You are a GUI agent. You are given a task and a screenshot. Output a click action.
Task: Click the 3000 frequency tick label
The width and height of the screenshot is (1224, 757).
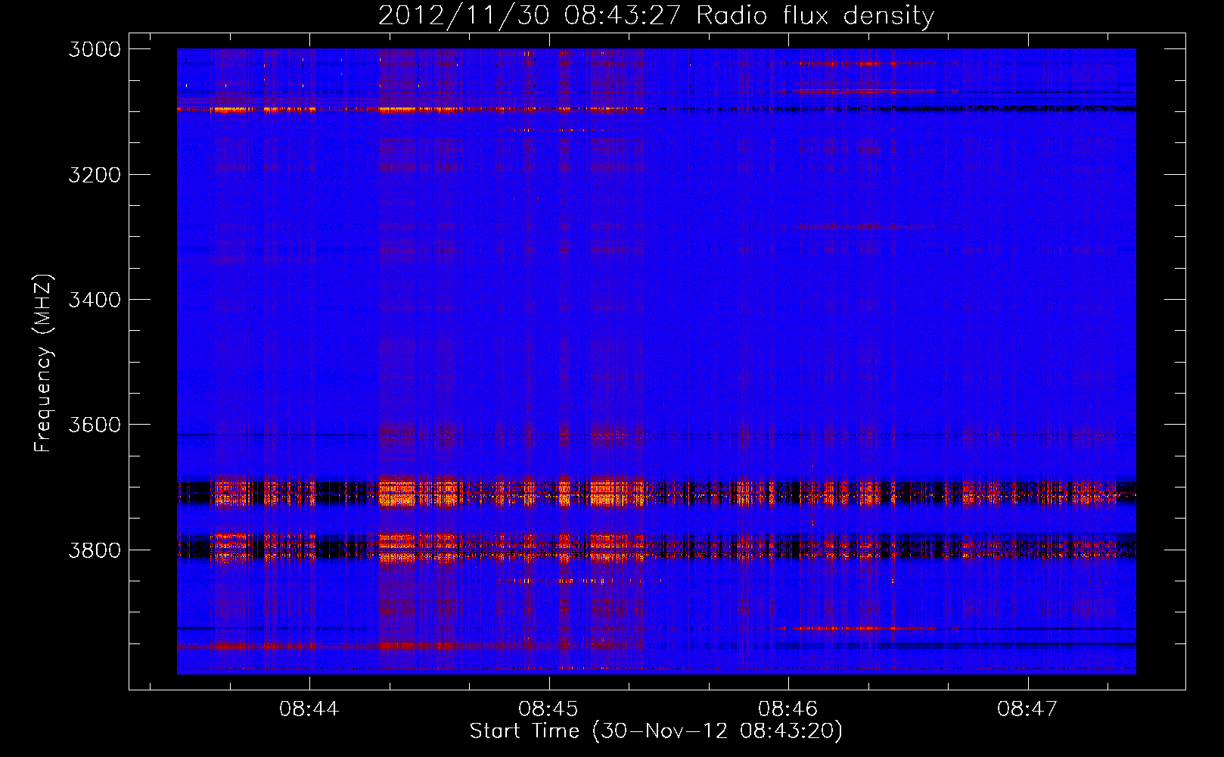point(95,49)
